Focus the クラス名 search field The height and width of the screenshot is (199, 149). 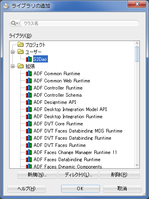point(79,23)
